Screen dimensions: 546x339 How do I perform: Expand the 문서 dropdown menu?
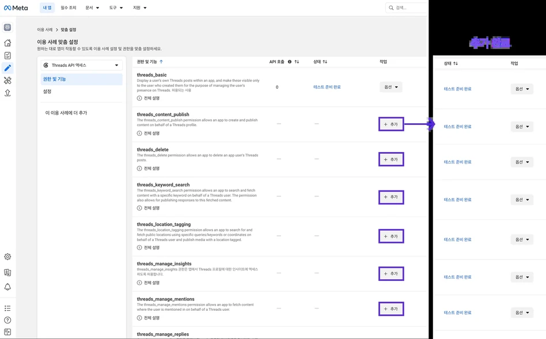point(92,7)
